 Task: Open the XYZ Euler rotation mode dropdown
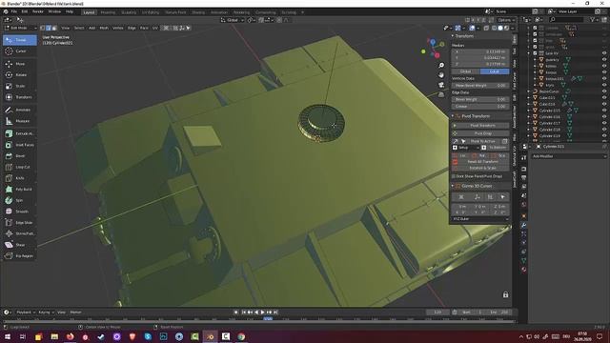pos(480,219)
